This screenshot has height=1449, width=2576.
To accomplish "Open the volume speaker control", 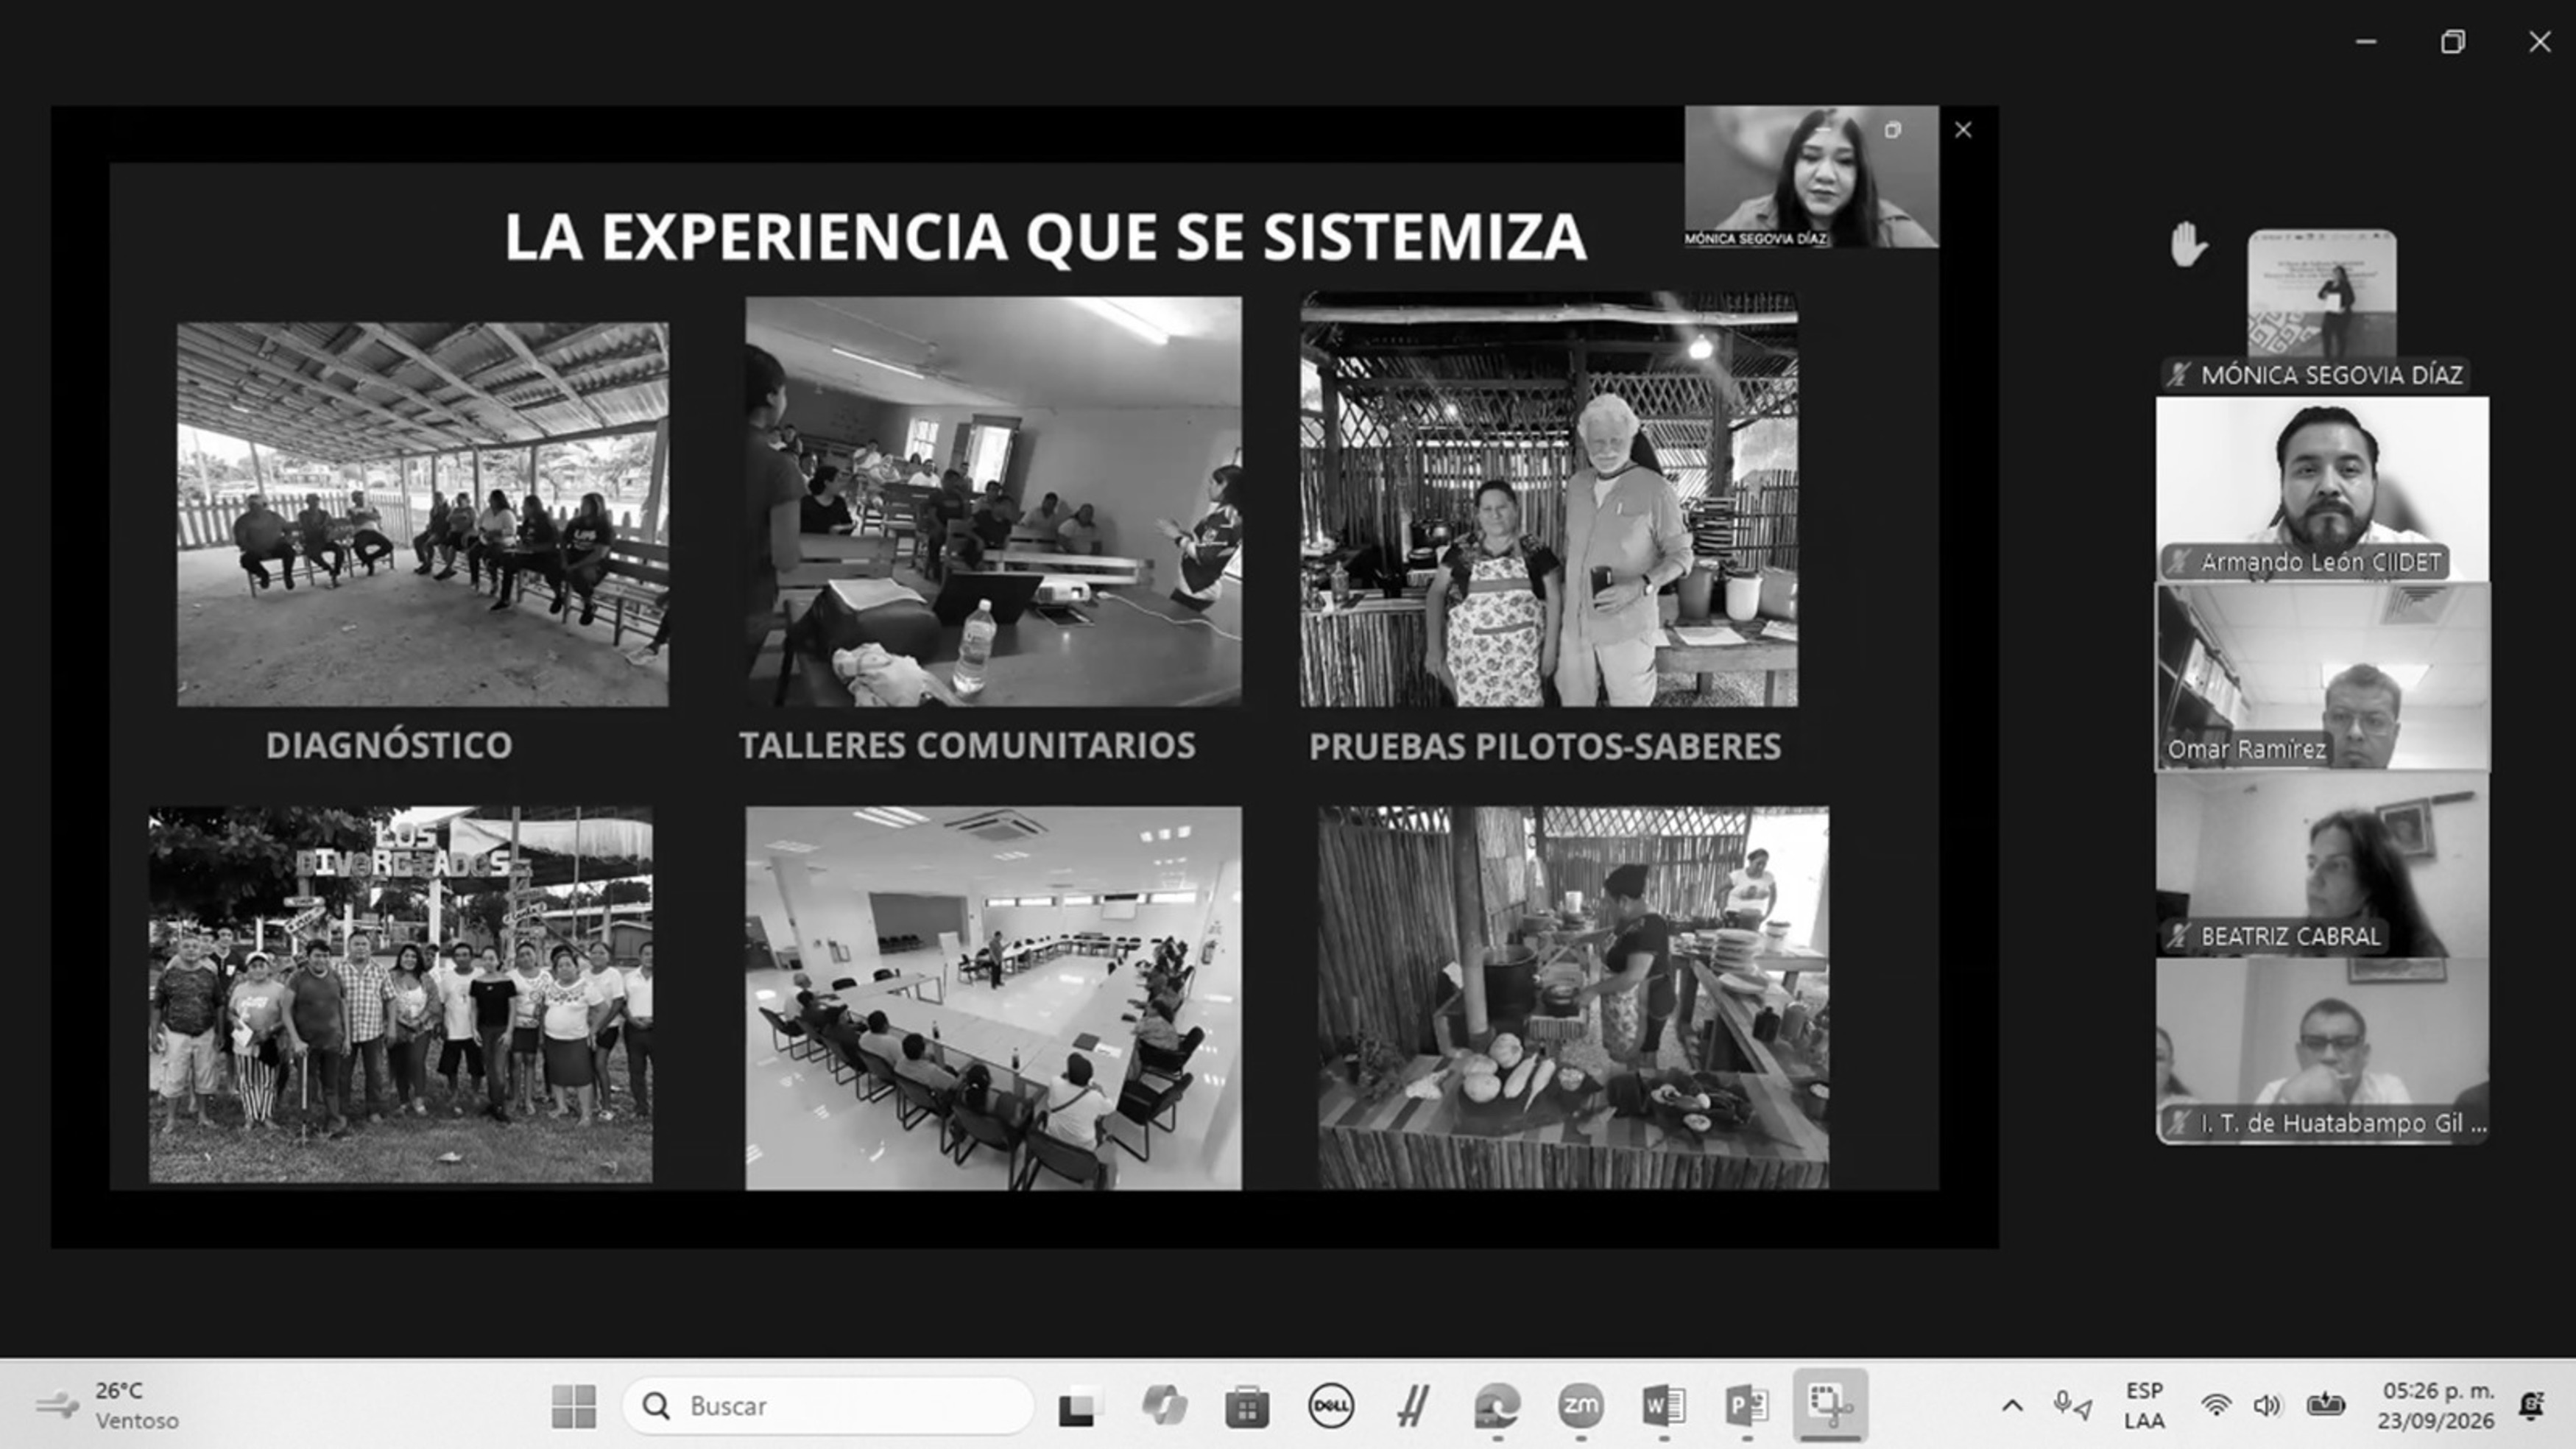I will point(2267,1406).
